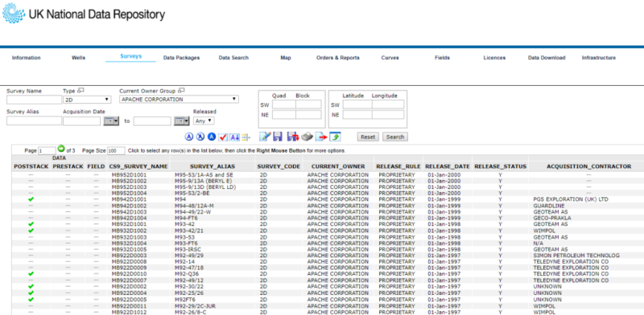Click the poststack green check for MB932D1002
Screen dimensions: 644x315
31,231
